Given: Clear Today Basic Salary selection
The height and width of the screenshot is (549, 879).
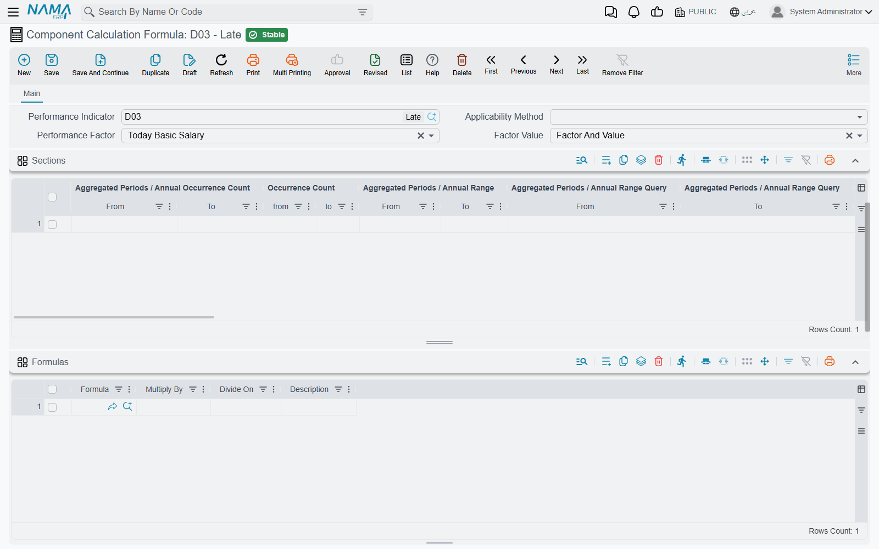Looking at the screenshot, I should click(421, 136).
